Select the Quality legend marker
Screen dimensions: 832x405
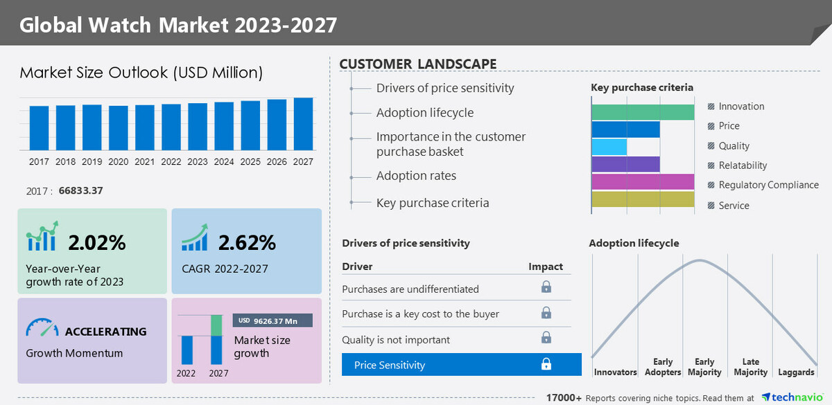pos(711,146)
